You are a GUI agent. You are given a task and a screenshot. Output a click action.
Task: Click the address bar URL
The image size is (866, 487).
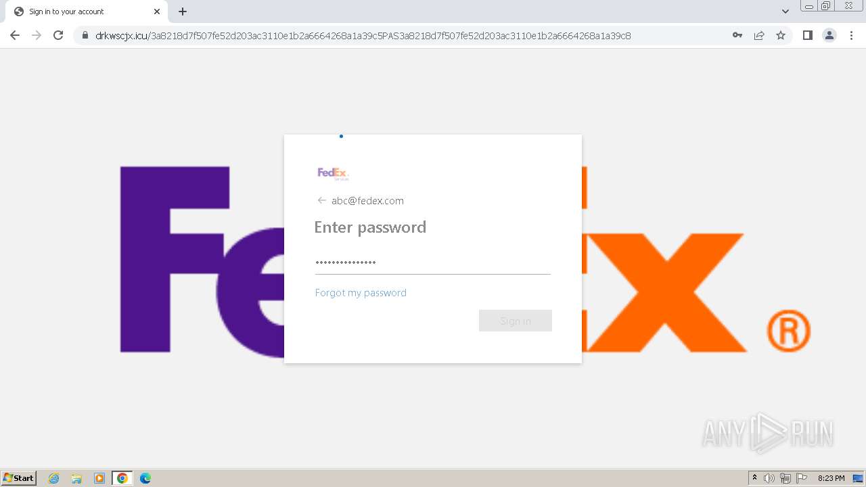coord(363,35)
